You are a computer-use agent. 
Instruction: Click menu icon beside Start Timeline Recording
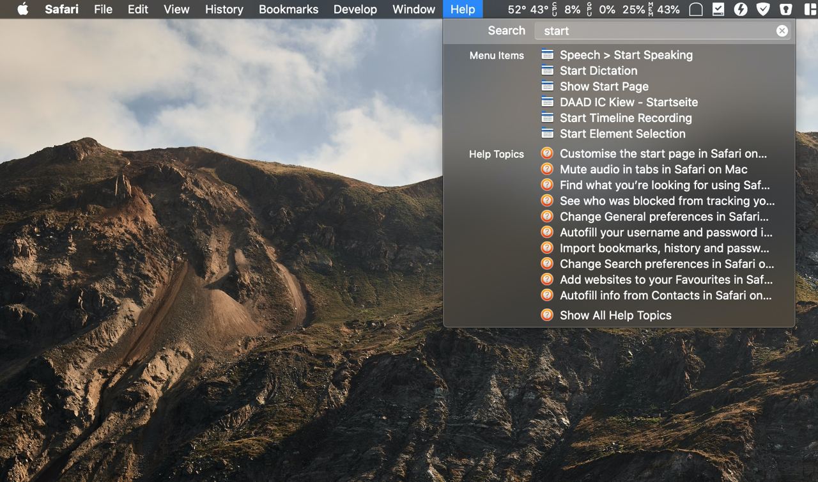tap(547, 117)
